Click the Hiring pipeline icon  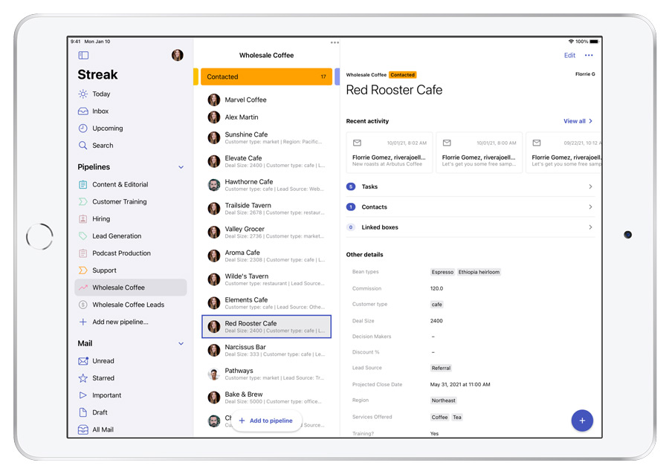(83, 218)
